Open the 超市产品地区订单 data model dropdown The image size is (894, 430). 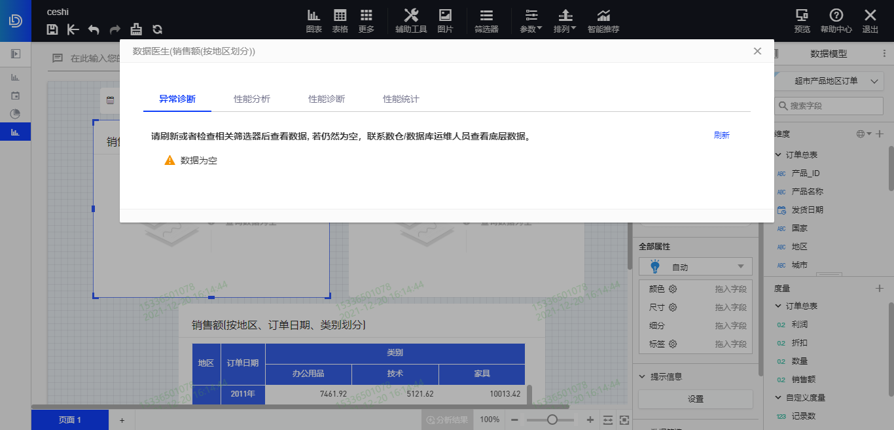click(x=828, y=81)
